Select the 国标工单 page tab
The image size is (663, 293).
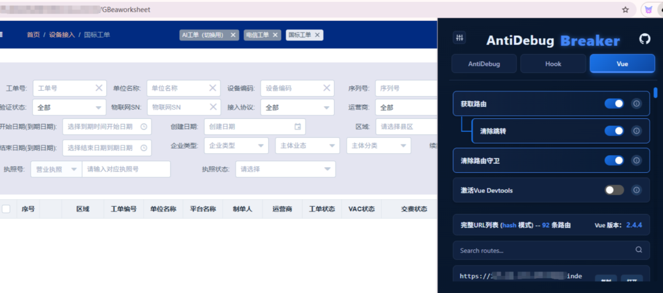pos(304,35)
